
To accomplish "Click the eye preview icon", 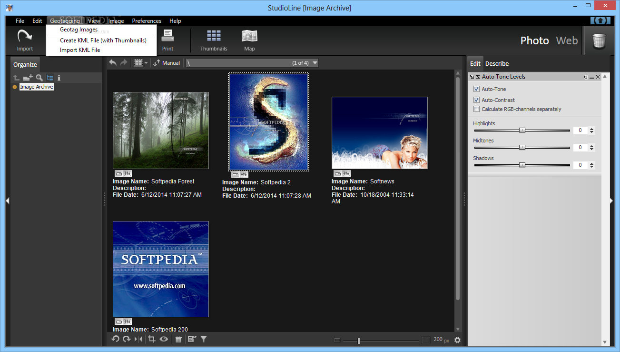I will click(x=164, y=339).
